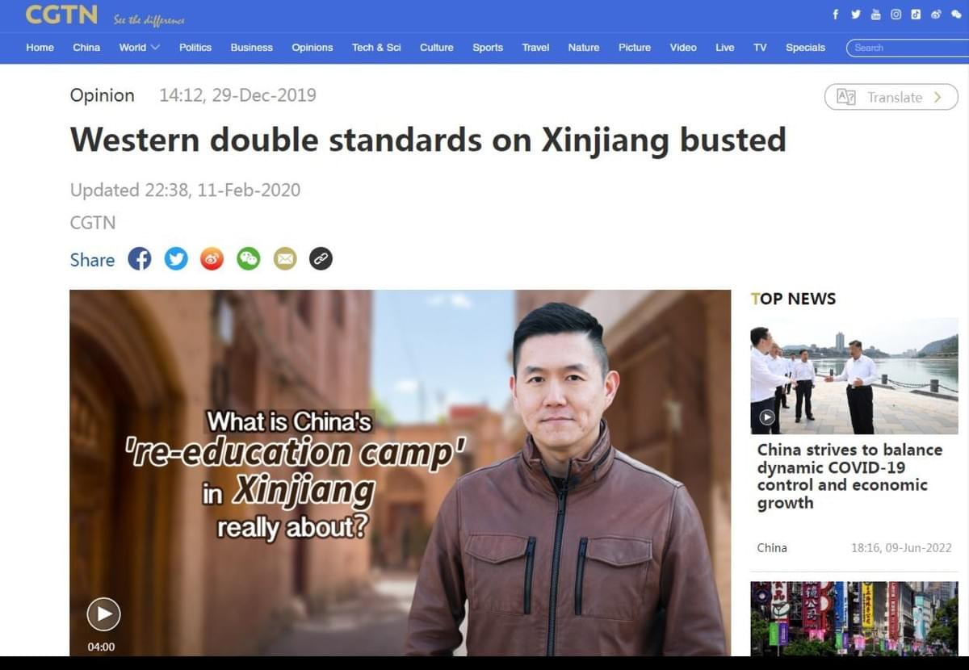Share article by email icon
This screenshot has width=969, height=670.
tap(285, 259)
